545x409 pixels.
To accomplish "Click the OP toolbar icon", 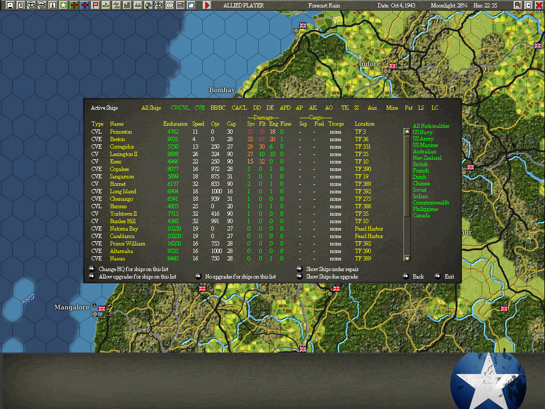I will point(170,5).
